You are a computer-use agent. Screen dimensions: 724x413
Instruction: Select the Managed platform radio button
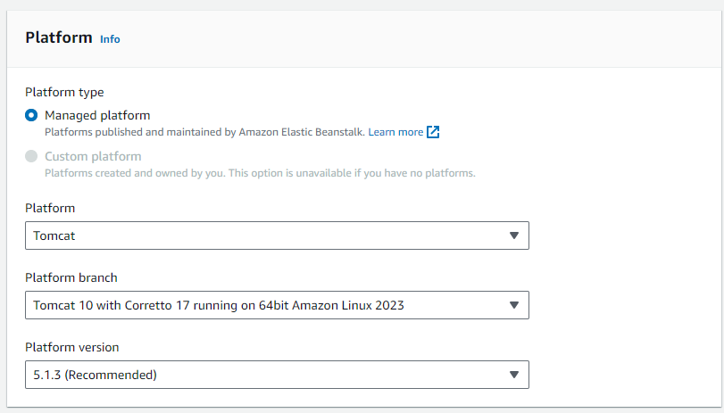[31, 115]
